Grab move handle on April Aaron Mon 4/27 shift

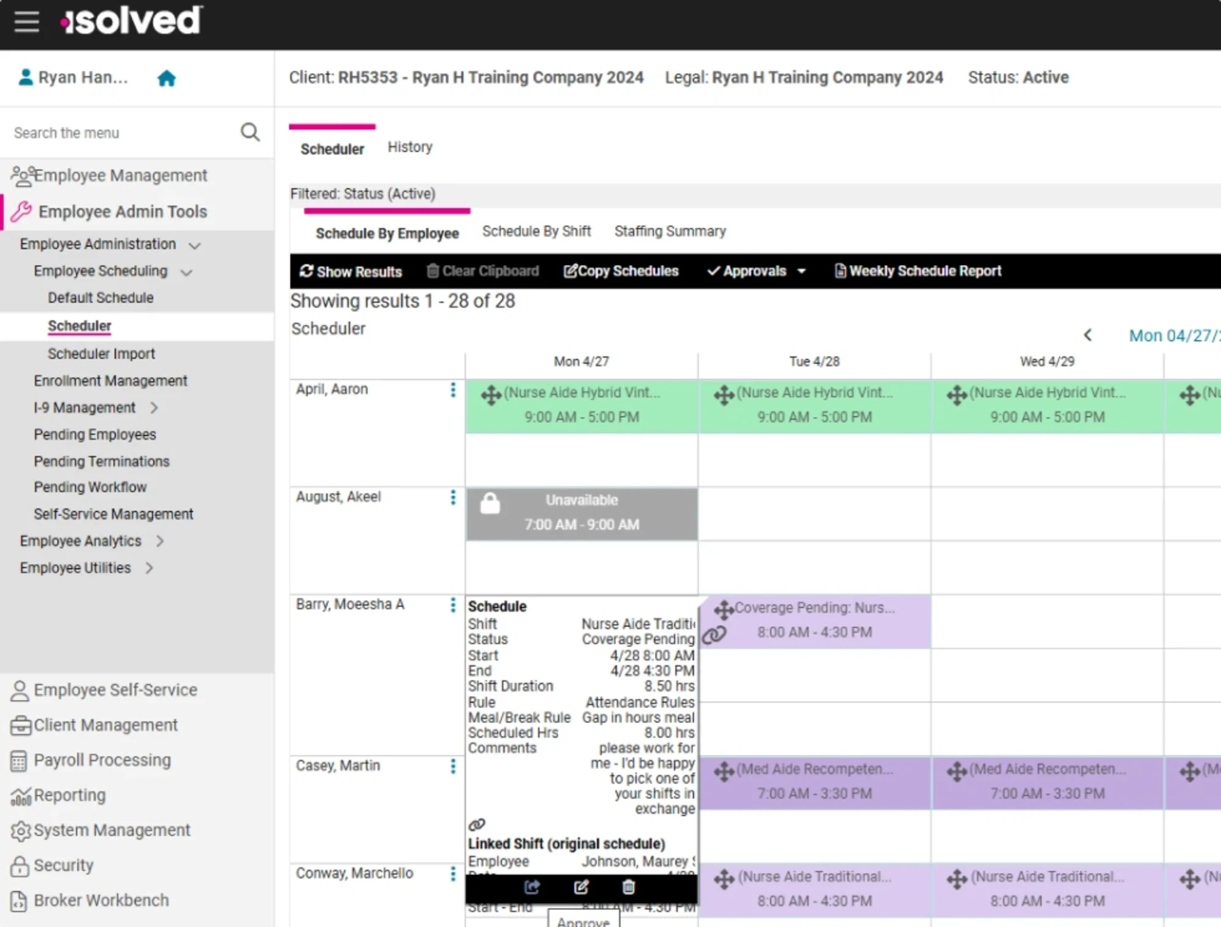tap(491, 394)
